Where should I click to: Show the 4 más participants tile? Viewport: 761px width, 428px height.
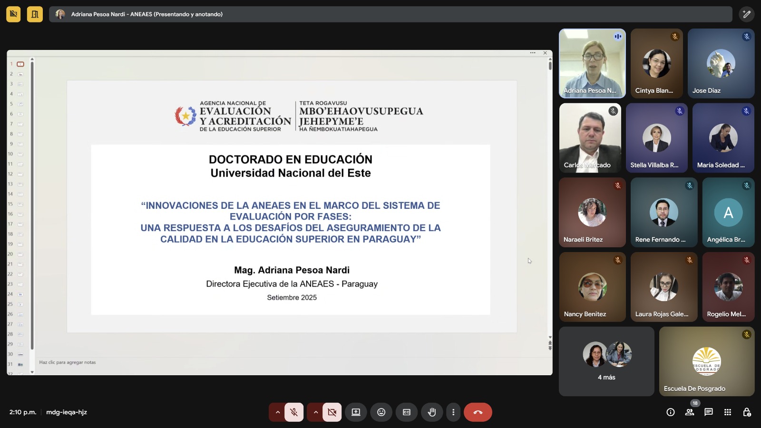click(606, 361)
